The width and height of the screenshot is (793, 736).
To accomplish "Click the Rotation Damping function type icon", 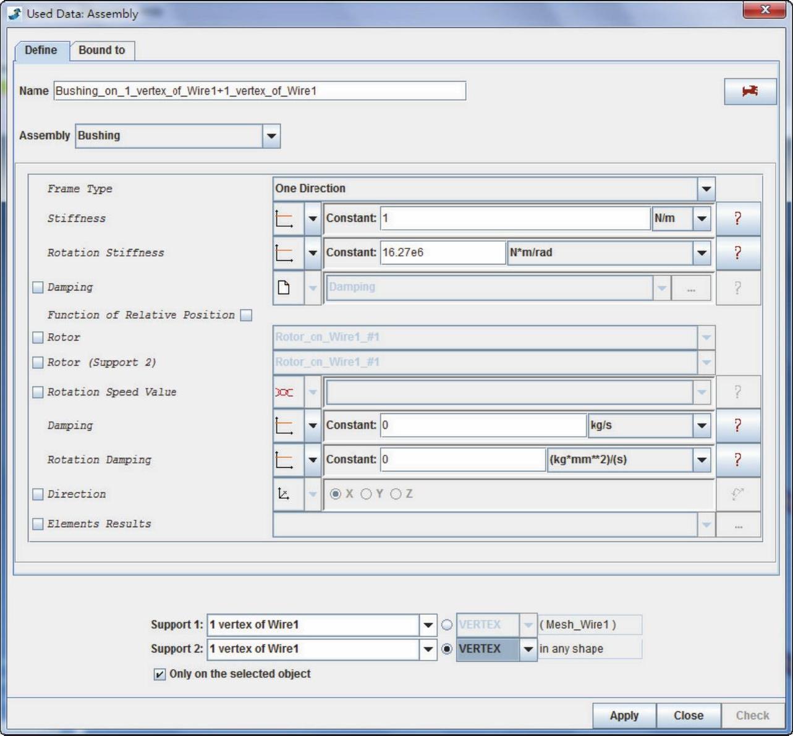I will coord(284,460).
